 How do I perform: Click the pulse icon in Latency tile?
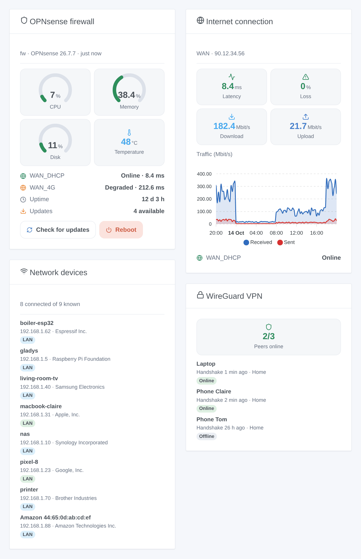coord(232,77)
